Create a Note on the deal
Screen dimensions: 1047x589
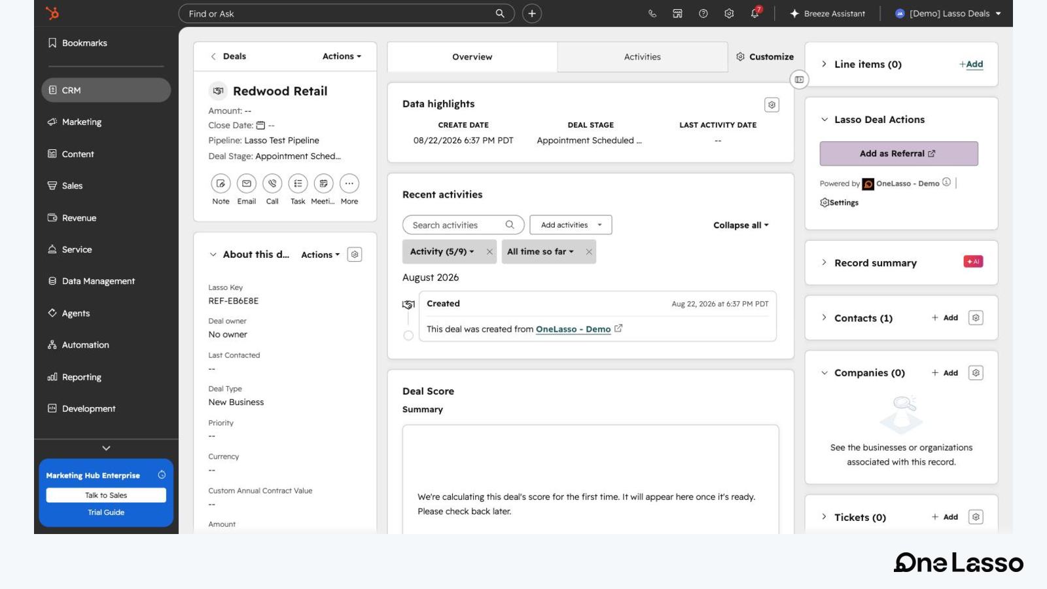pyautogui.click(x=221, y=184)
